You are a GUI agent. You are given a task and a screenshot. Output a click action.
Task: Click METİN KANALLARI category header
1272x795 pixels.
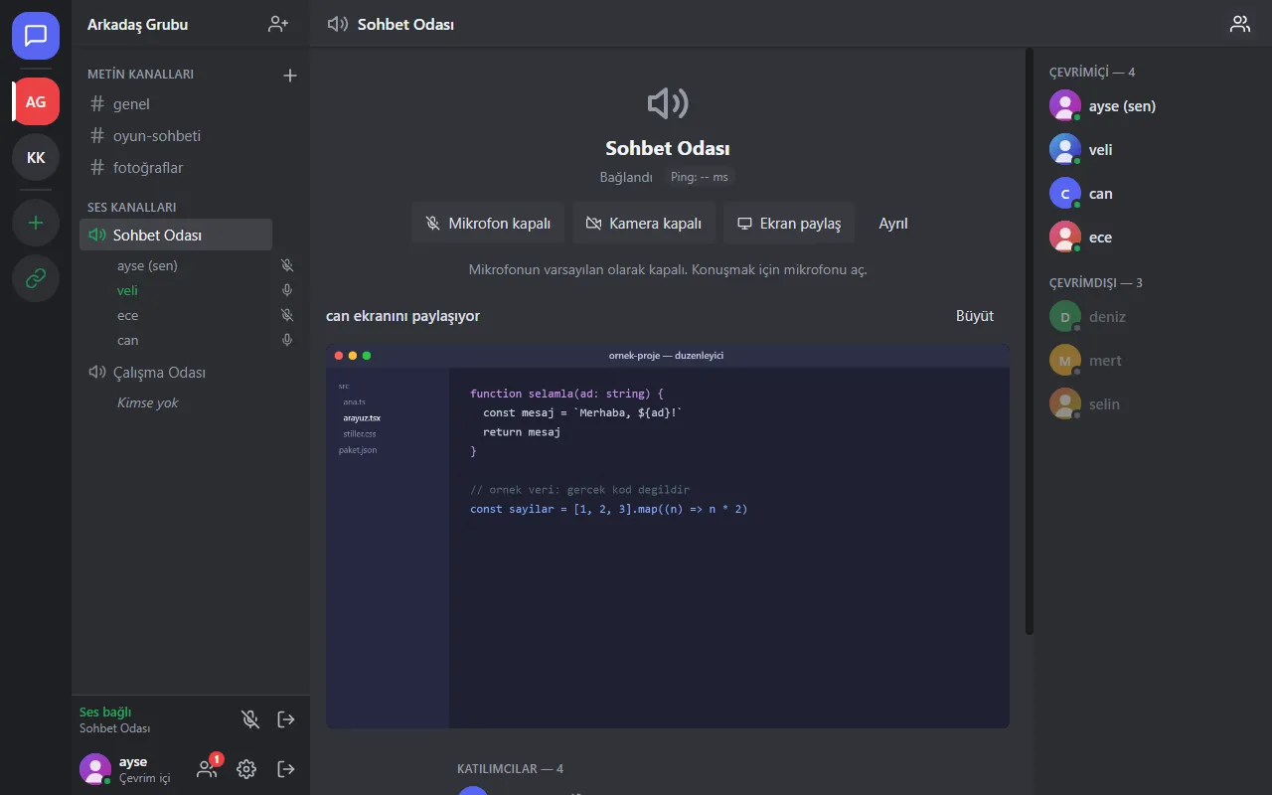(140, 75)
